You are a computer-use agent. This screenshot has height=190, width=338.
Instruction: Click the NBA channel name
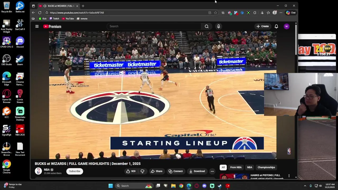point(47,170)
